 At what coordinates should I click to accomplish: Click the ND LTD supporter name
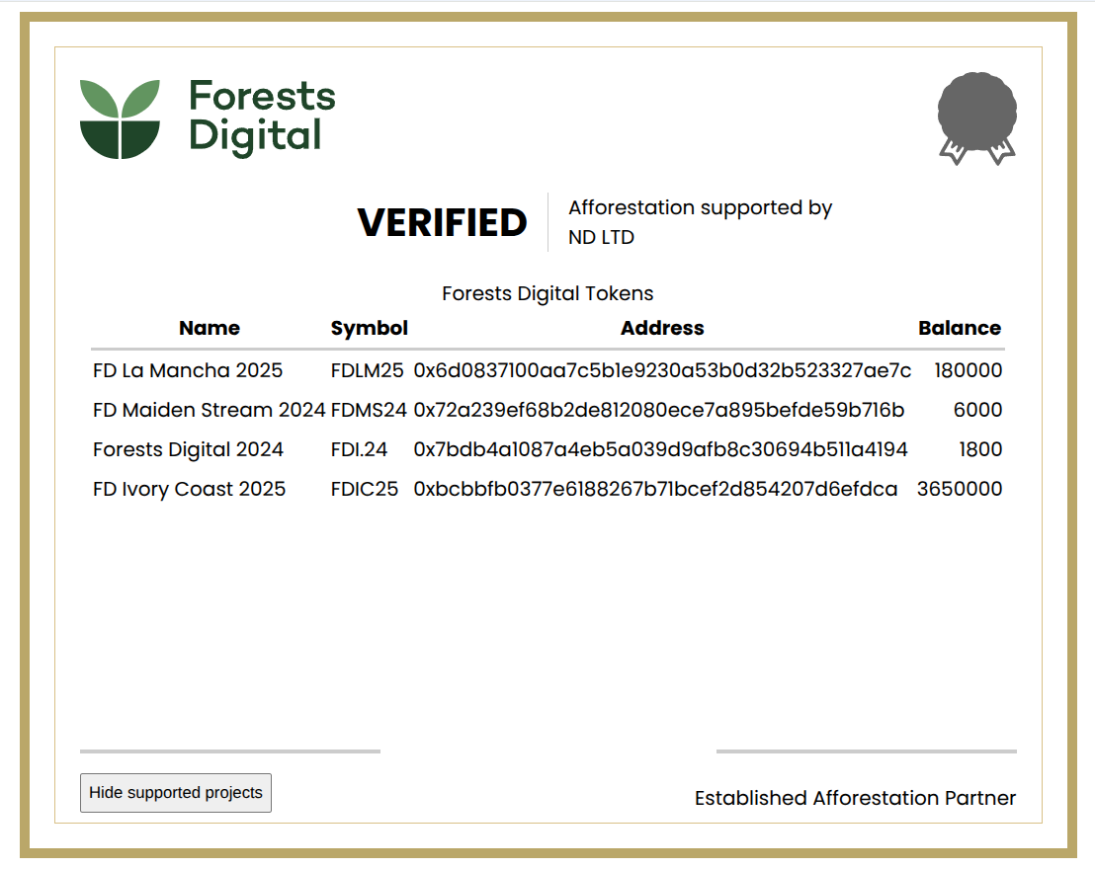[x=601, y=237]
